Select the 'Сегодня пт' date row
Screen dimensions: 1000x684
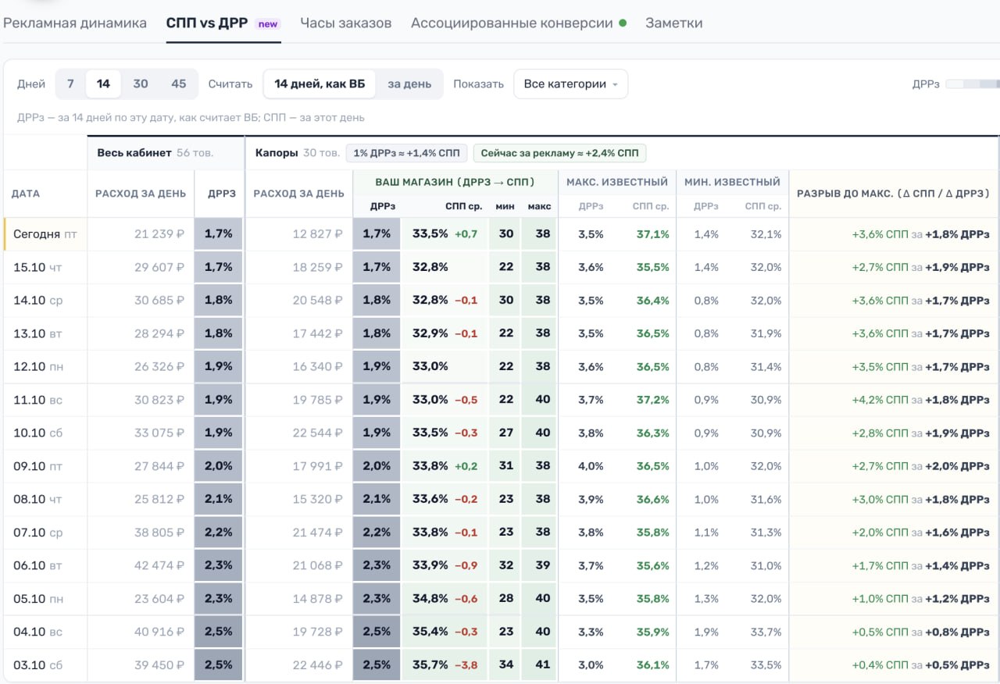45,233
